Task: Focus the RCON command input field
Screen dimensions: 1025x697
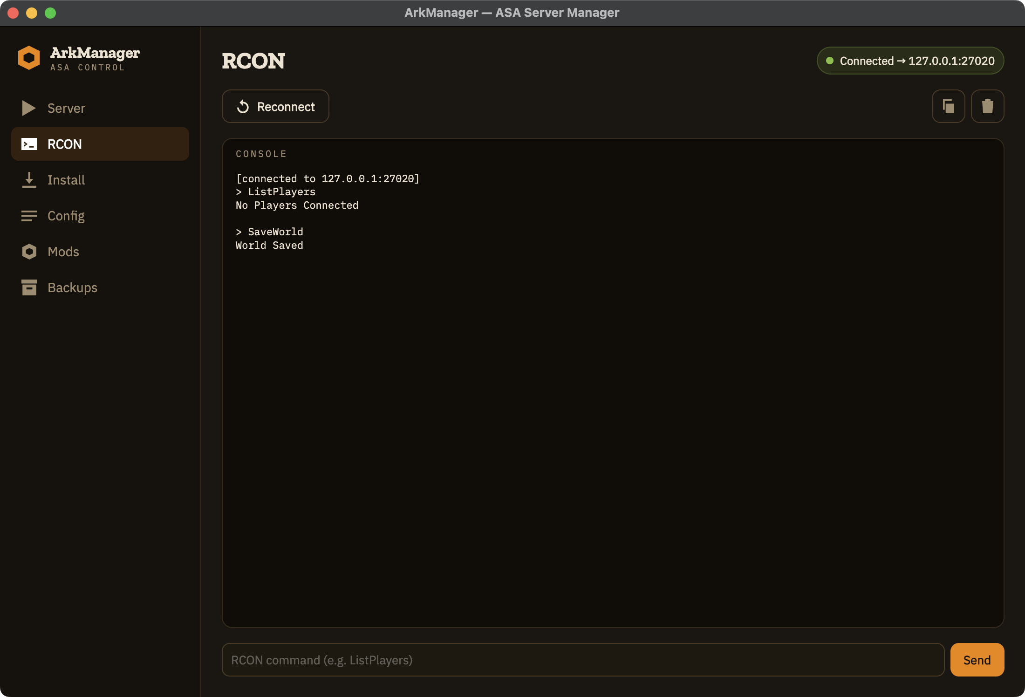Action: tap(583, 660)
